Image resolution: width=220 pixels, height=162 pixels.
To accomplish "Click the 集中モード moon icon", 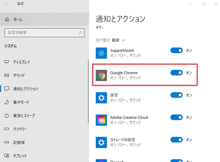I will (x=7, y=102).
